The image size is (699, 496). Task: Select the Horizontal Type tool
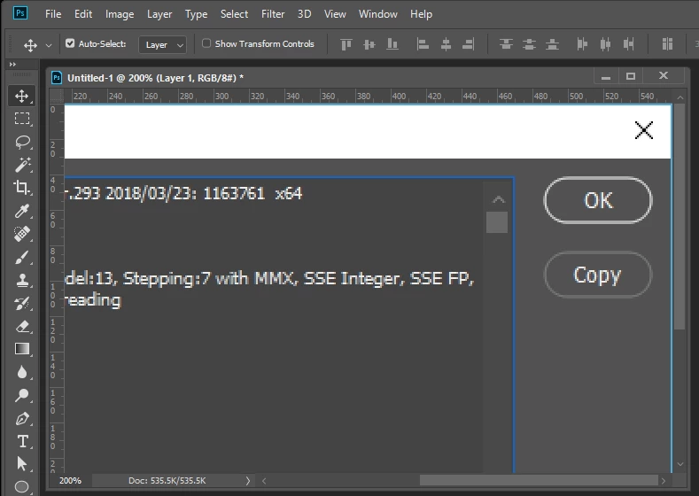[22, 441]
